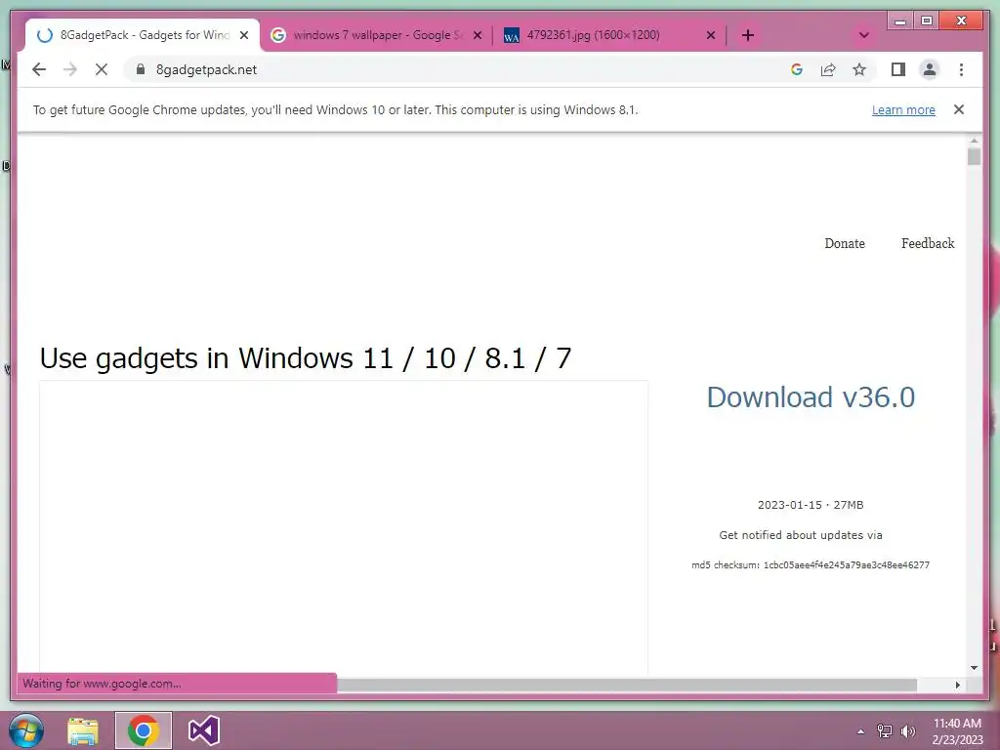Viewport: 1000px width, 750px height.
Task: Click the forward navigation arrow
Action: 70,69
